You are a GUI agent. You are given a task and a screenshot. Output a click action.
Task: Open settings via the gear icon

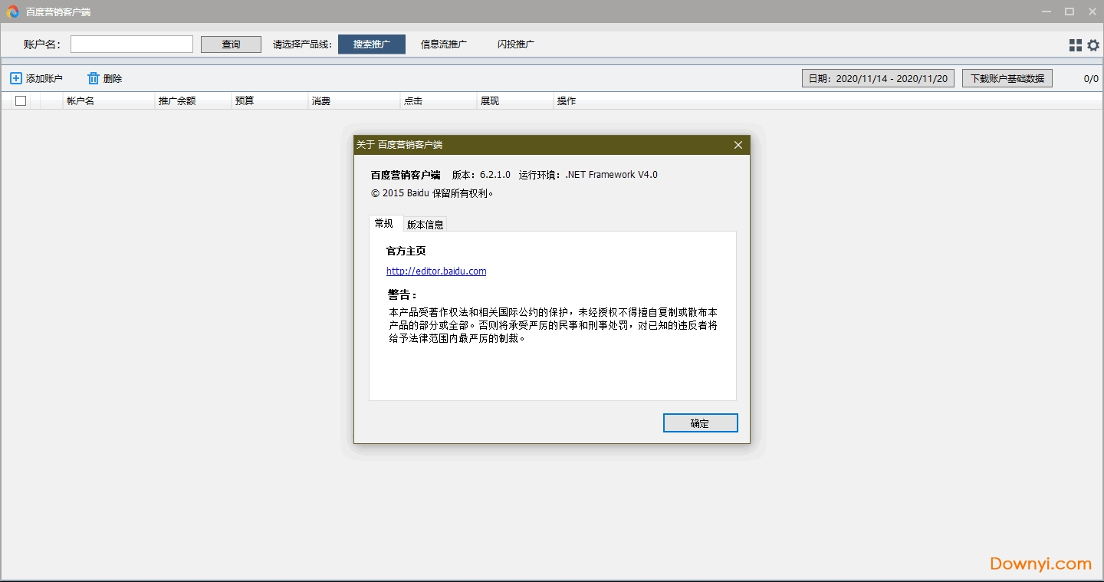1093,45
